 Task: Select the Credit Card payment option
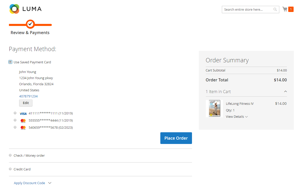[10, 169]
